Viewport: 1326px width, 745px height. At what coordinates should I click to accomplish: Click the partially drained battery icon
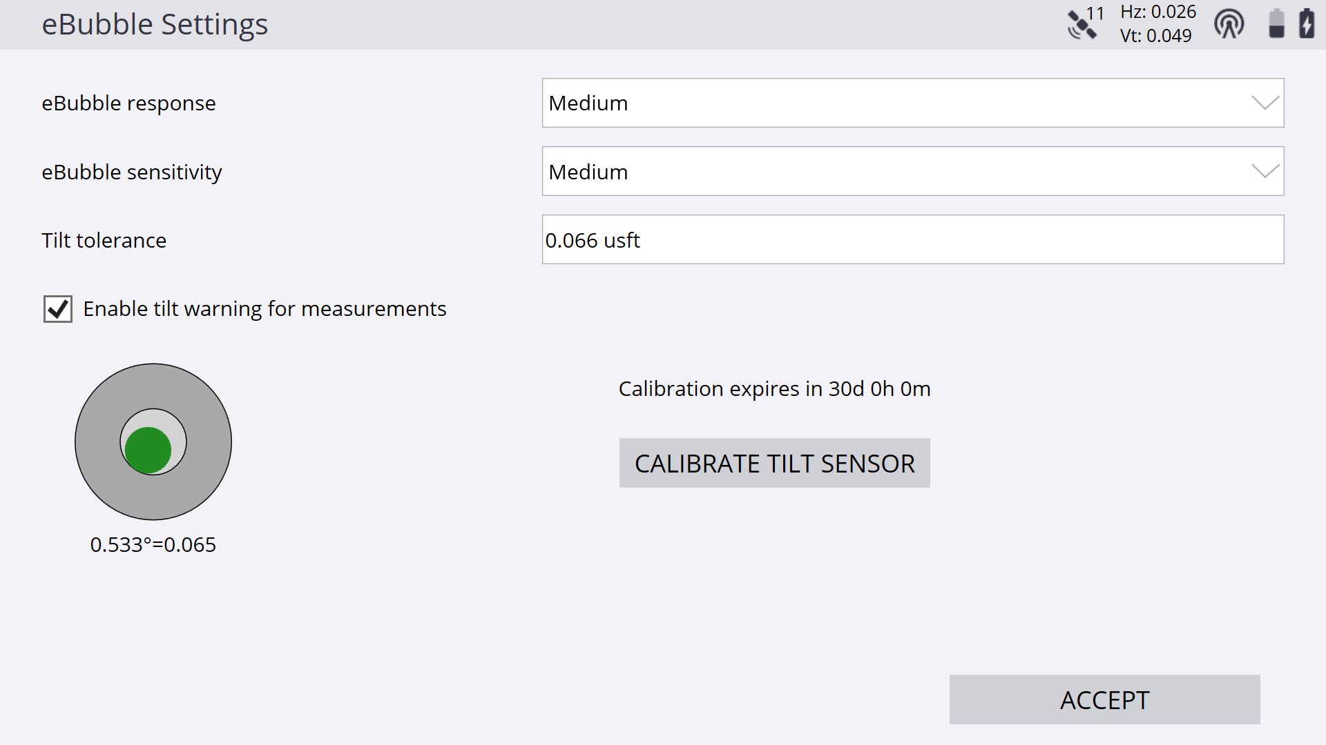click(1277, 23)
